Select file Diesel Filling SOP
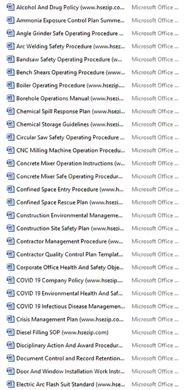 tap(62, 332)
